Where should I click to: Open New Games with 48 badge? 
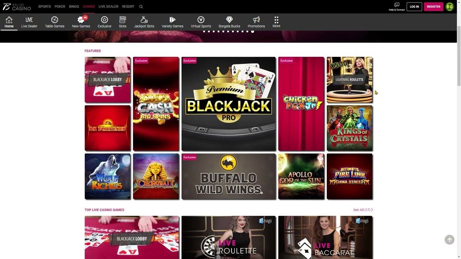coord(81,22)
